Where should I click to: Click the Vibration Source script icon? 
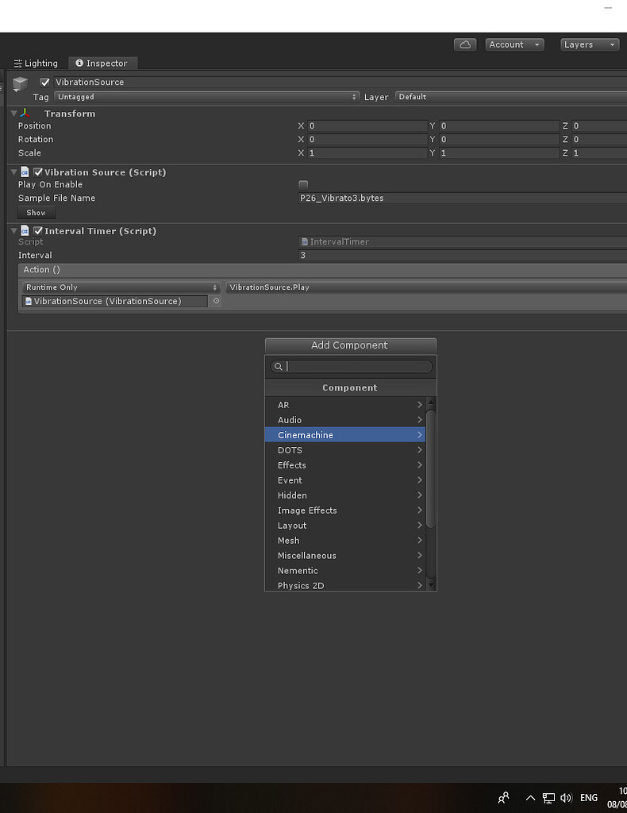pos(25,172)
